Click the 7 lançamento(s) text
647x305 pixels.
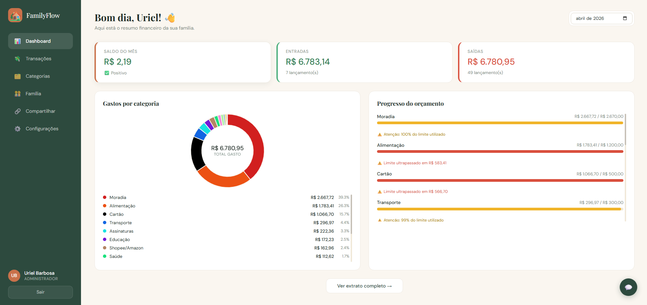coord(302,72)
